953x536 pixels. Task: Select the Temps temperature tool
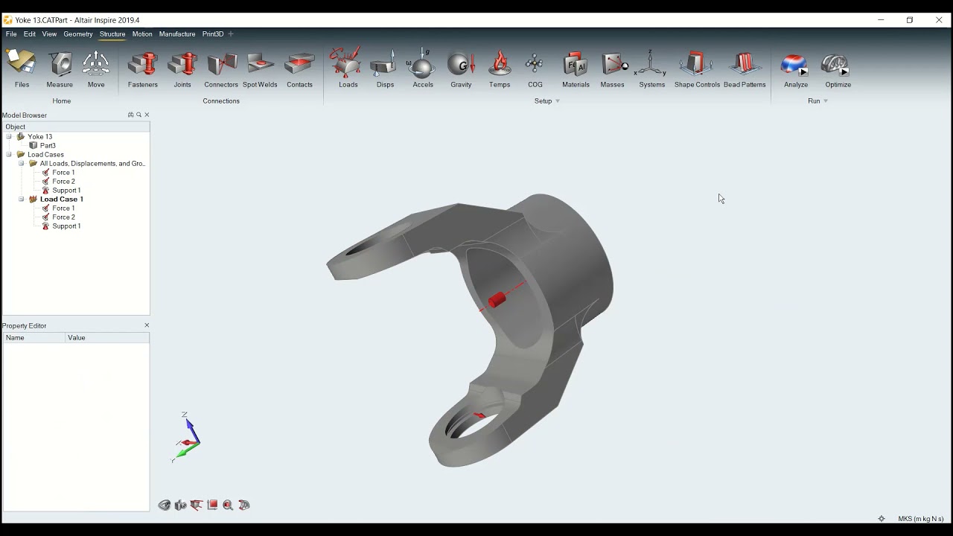[x=500, y=68]
